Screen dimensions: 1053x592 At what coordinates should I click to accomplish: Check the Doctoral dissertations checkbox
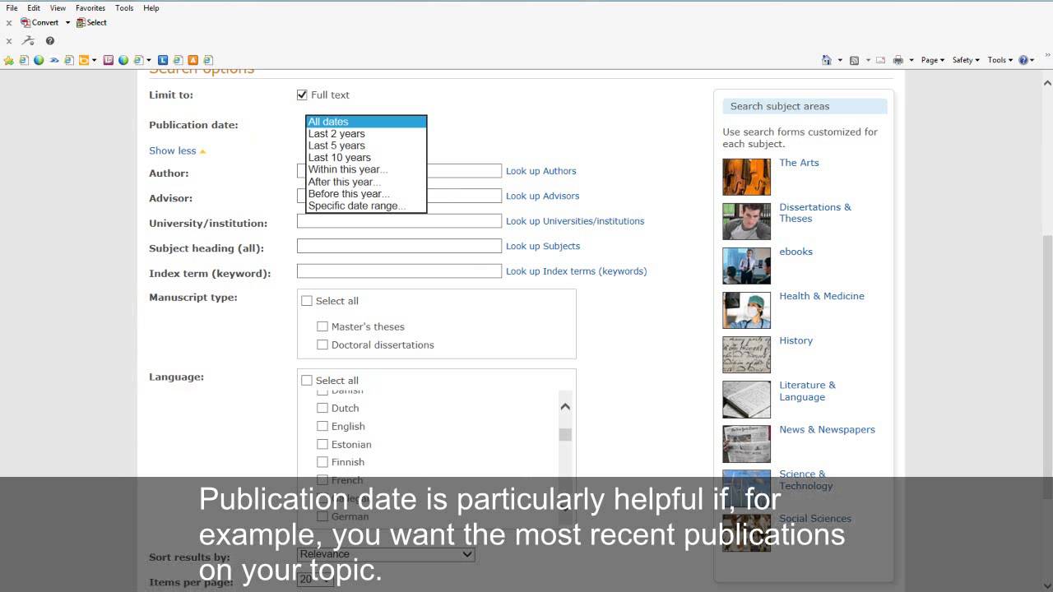[x=322, y=345]
